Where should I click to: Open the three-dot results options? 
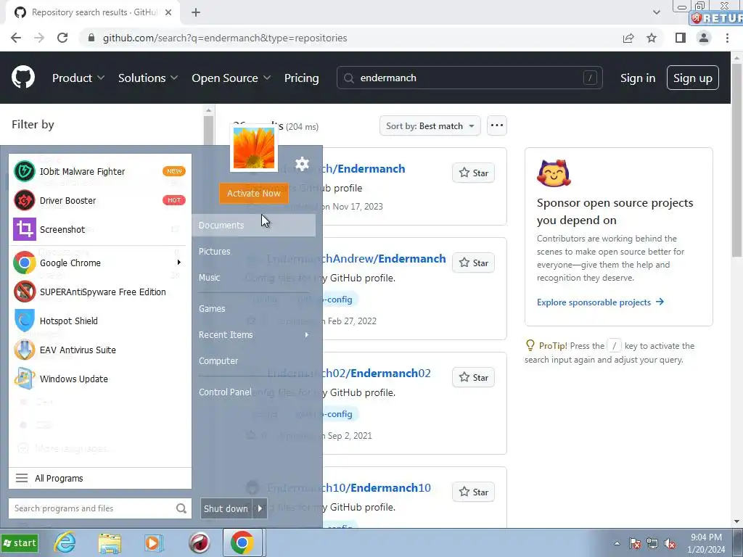496,125
